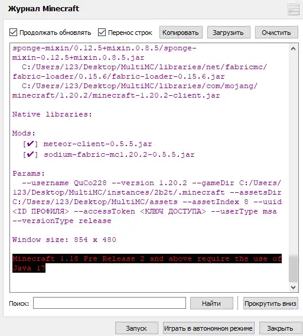Click the log scrollbar thumb
303x336 pixels.
pos(293,269)
